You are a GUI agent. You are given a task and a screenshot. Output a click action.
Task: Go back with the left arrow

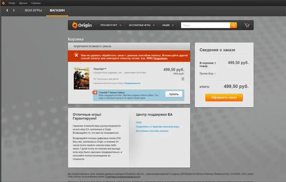[x=7, y=10]
